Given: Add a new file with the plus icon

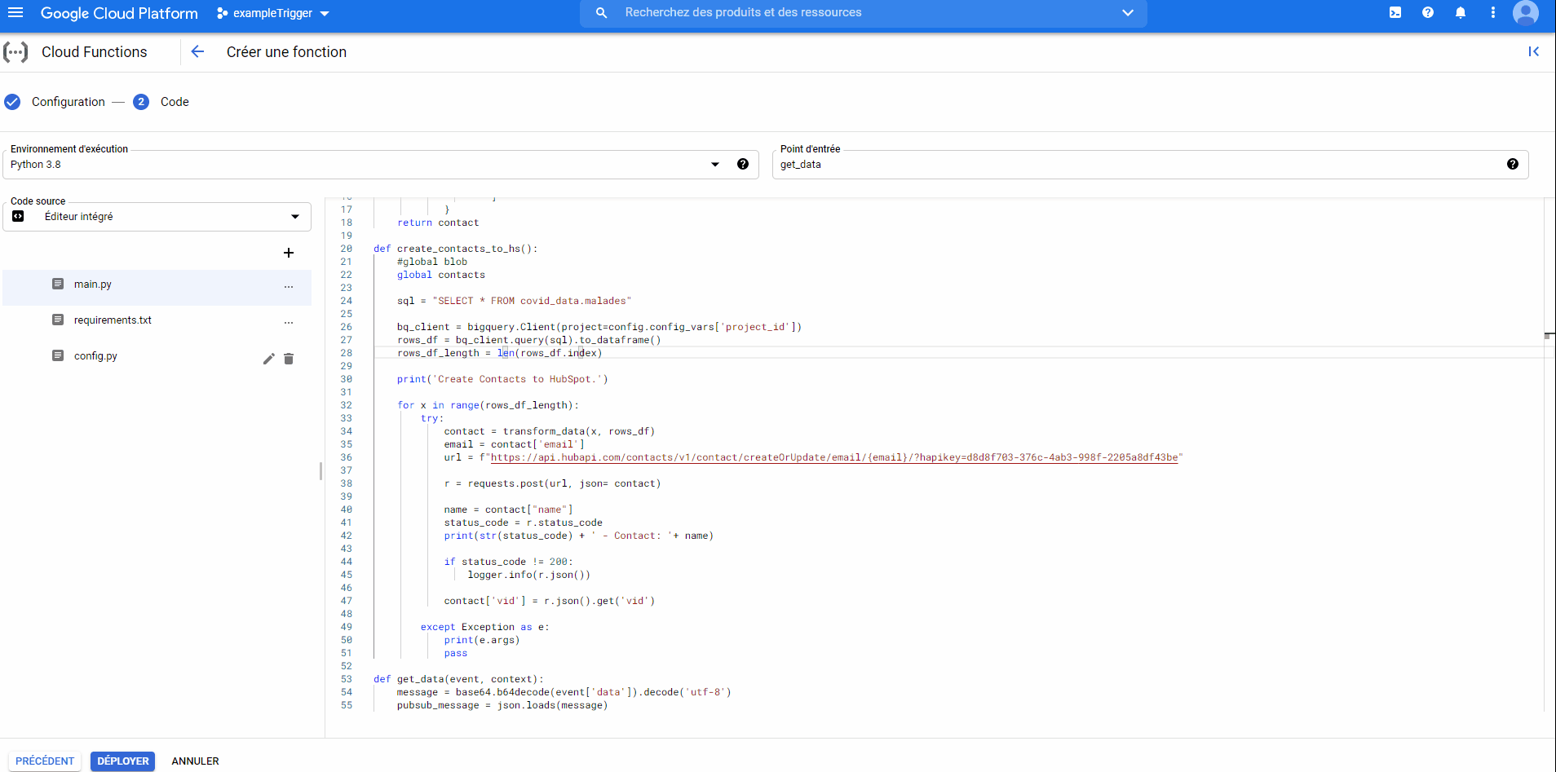Looking at the screenshot, I should pyautogui.click(x=289, y=253).
